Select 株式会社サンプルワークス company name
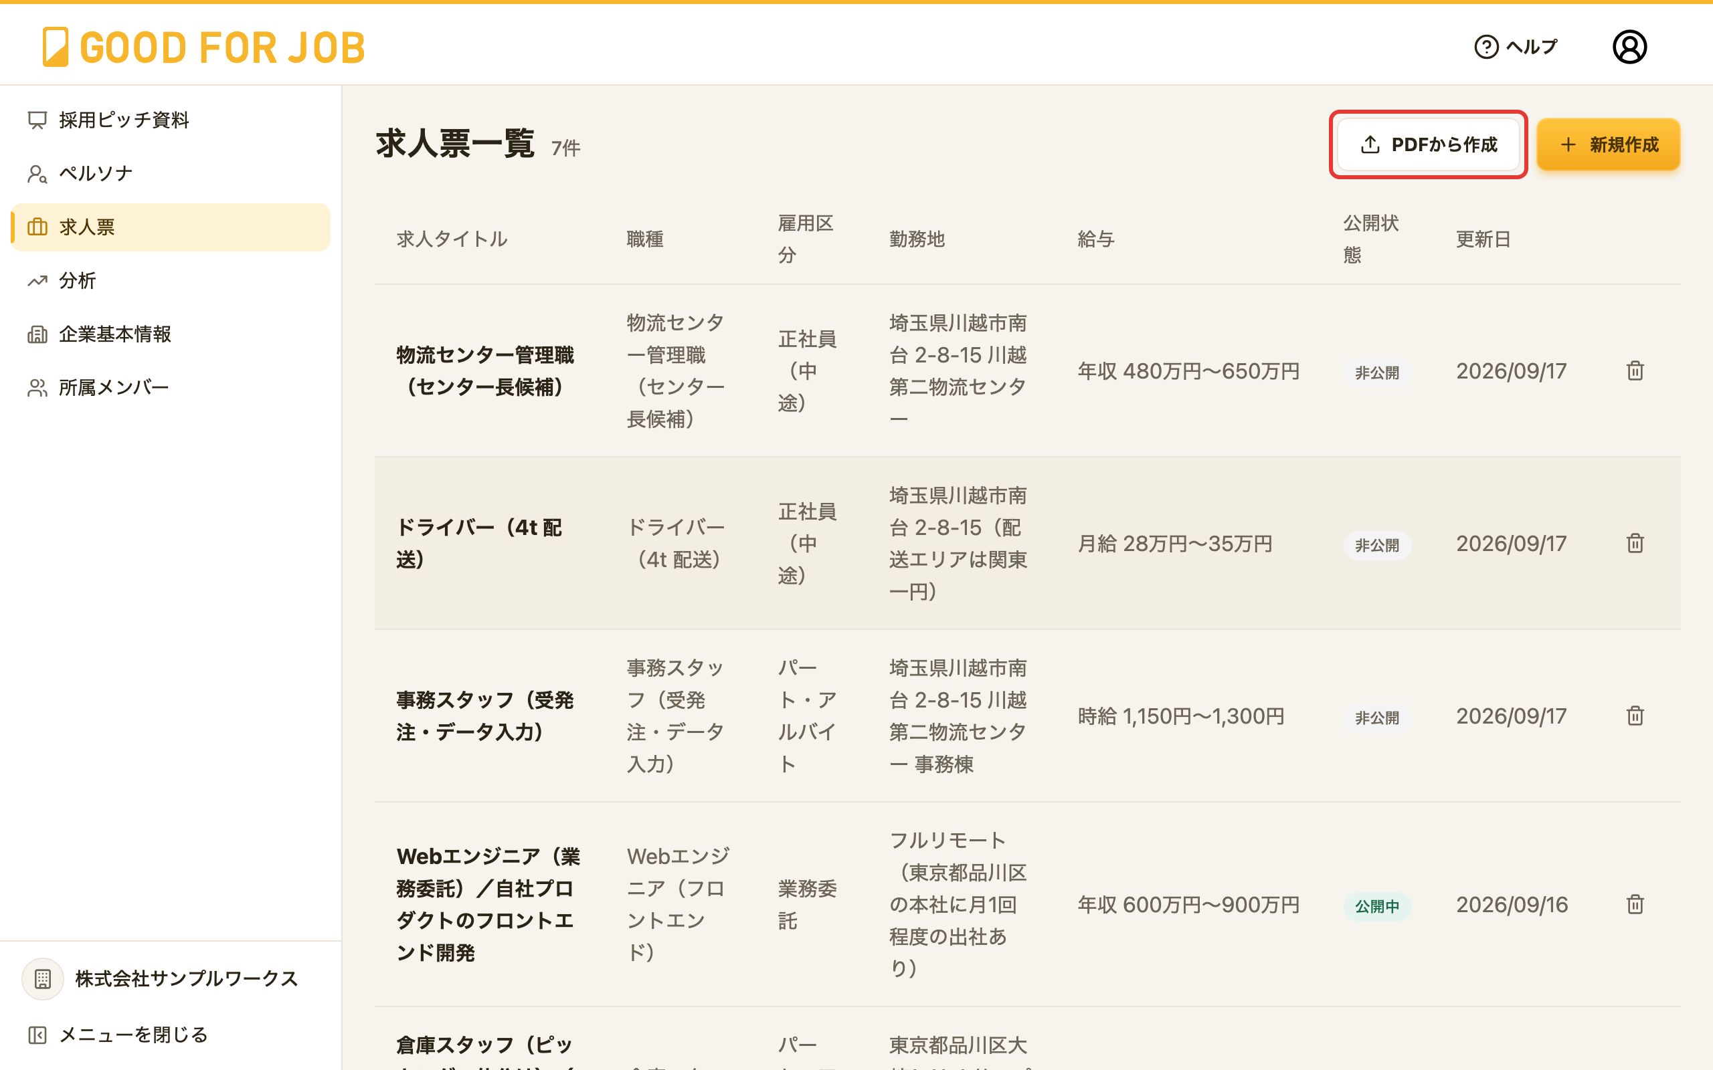 [x=187, y=978]
